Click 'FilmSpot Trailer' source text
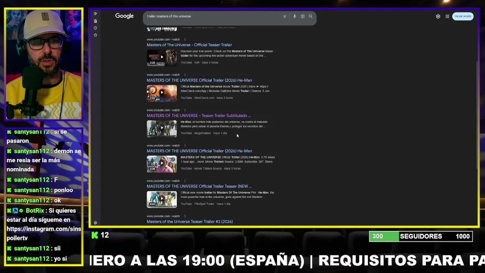Image resolution: width=485 pixels, height=273 pixels. click(204, 204)
